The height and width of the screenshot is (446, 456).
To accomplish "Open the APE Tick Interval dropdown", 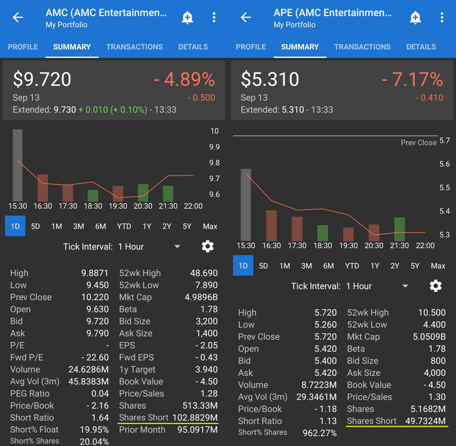I will coord(405,286).
